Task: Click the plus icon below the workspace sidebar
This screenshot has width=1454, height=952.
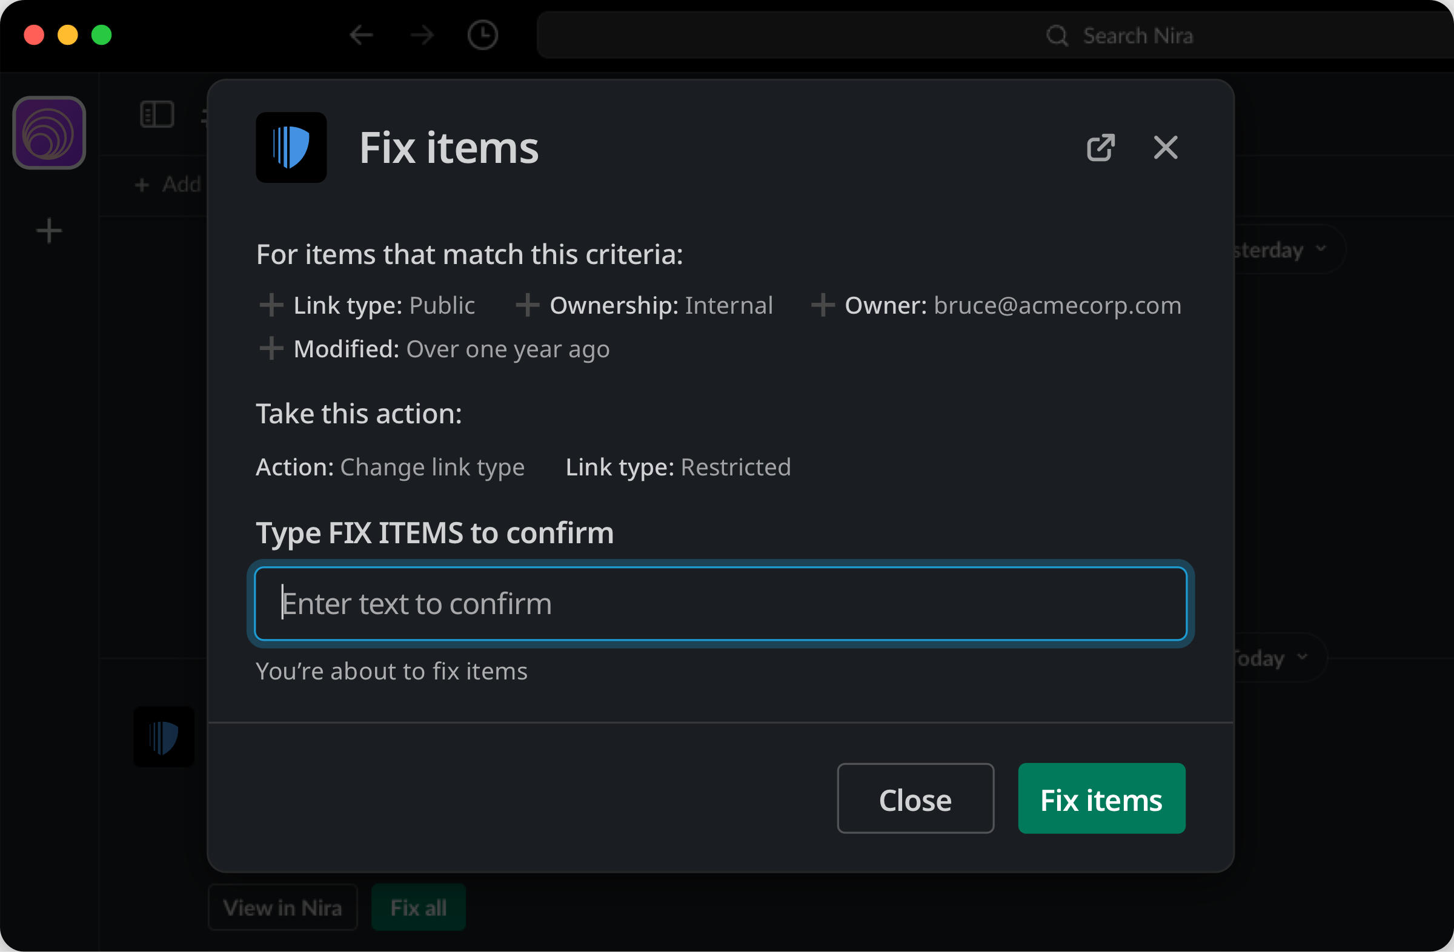Action: coord(49,230)
